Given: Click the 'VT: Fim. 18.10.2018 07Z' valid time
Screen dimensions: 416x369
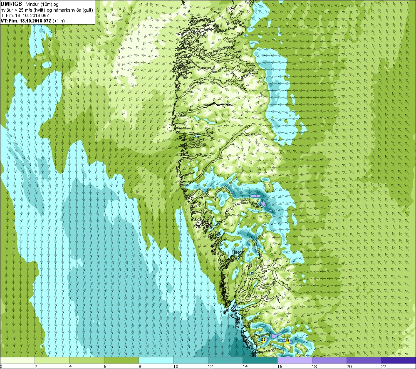Looking at the screenshot, I should coord(26,21).
